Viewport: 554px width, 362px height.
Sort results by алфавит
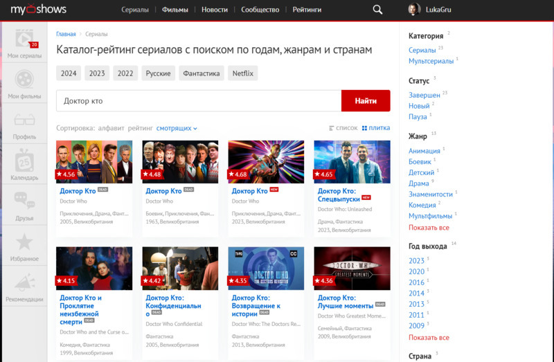111,128
